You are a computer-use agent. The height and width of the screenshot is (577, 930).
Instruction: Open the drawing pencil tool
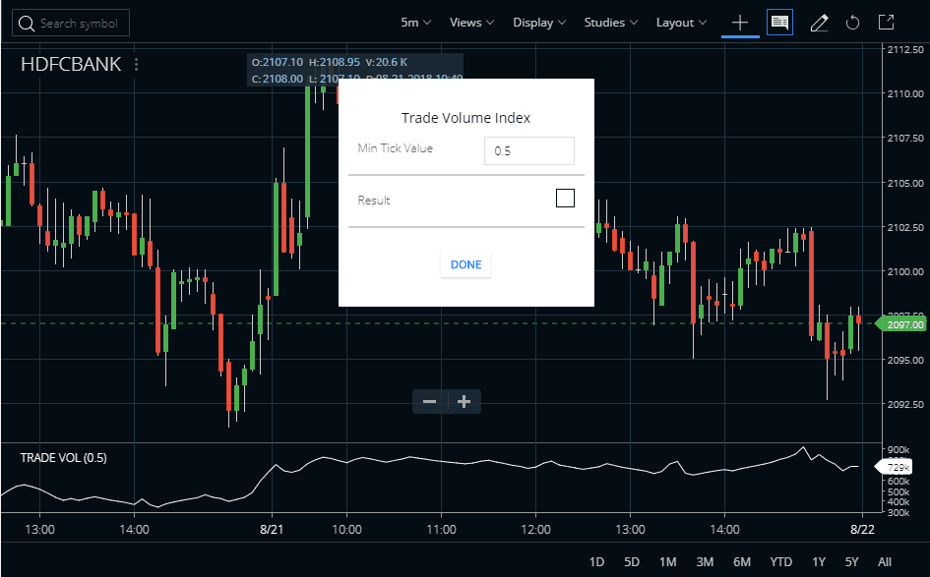(x=819, y=22)
